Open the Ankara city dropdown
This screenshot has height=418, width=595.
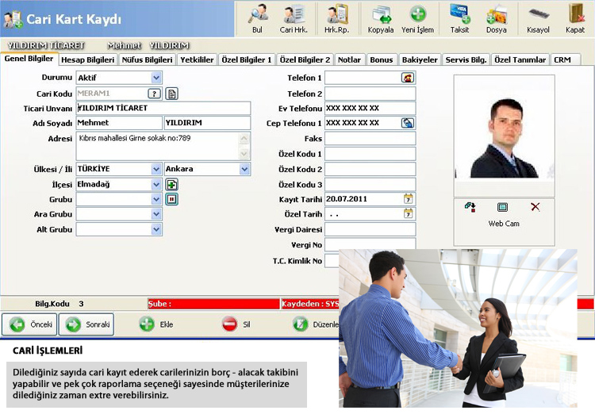point(244,169)
